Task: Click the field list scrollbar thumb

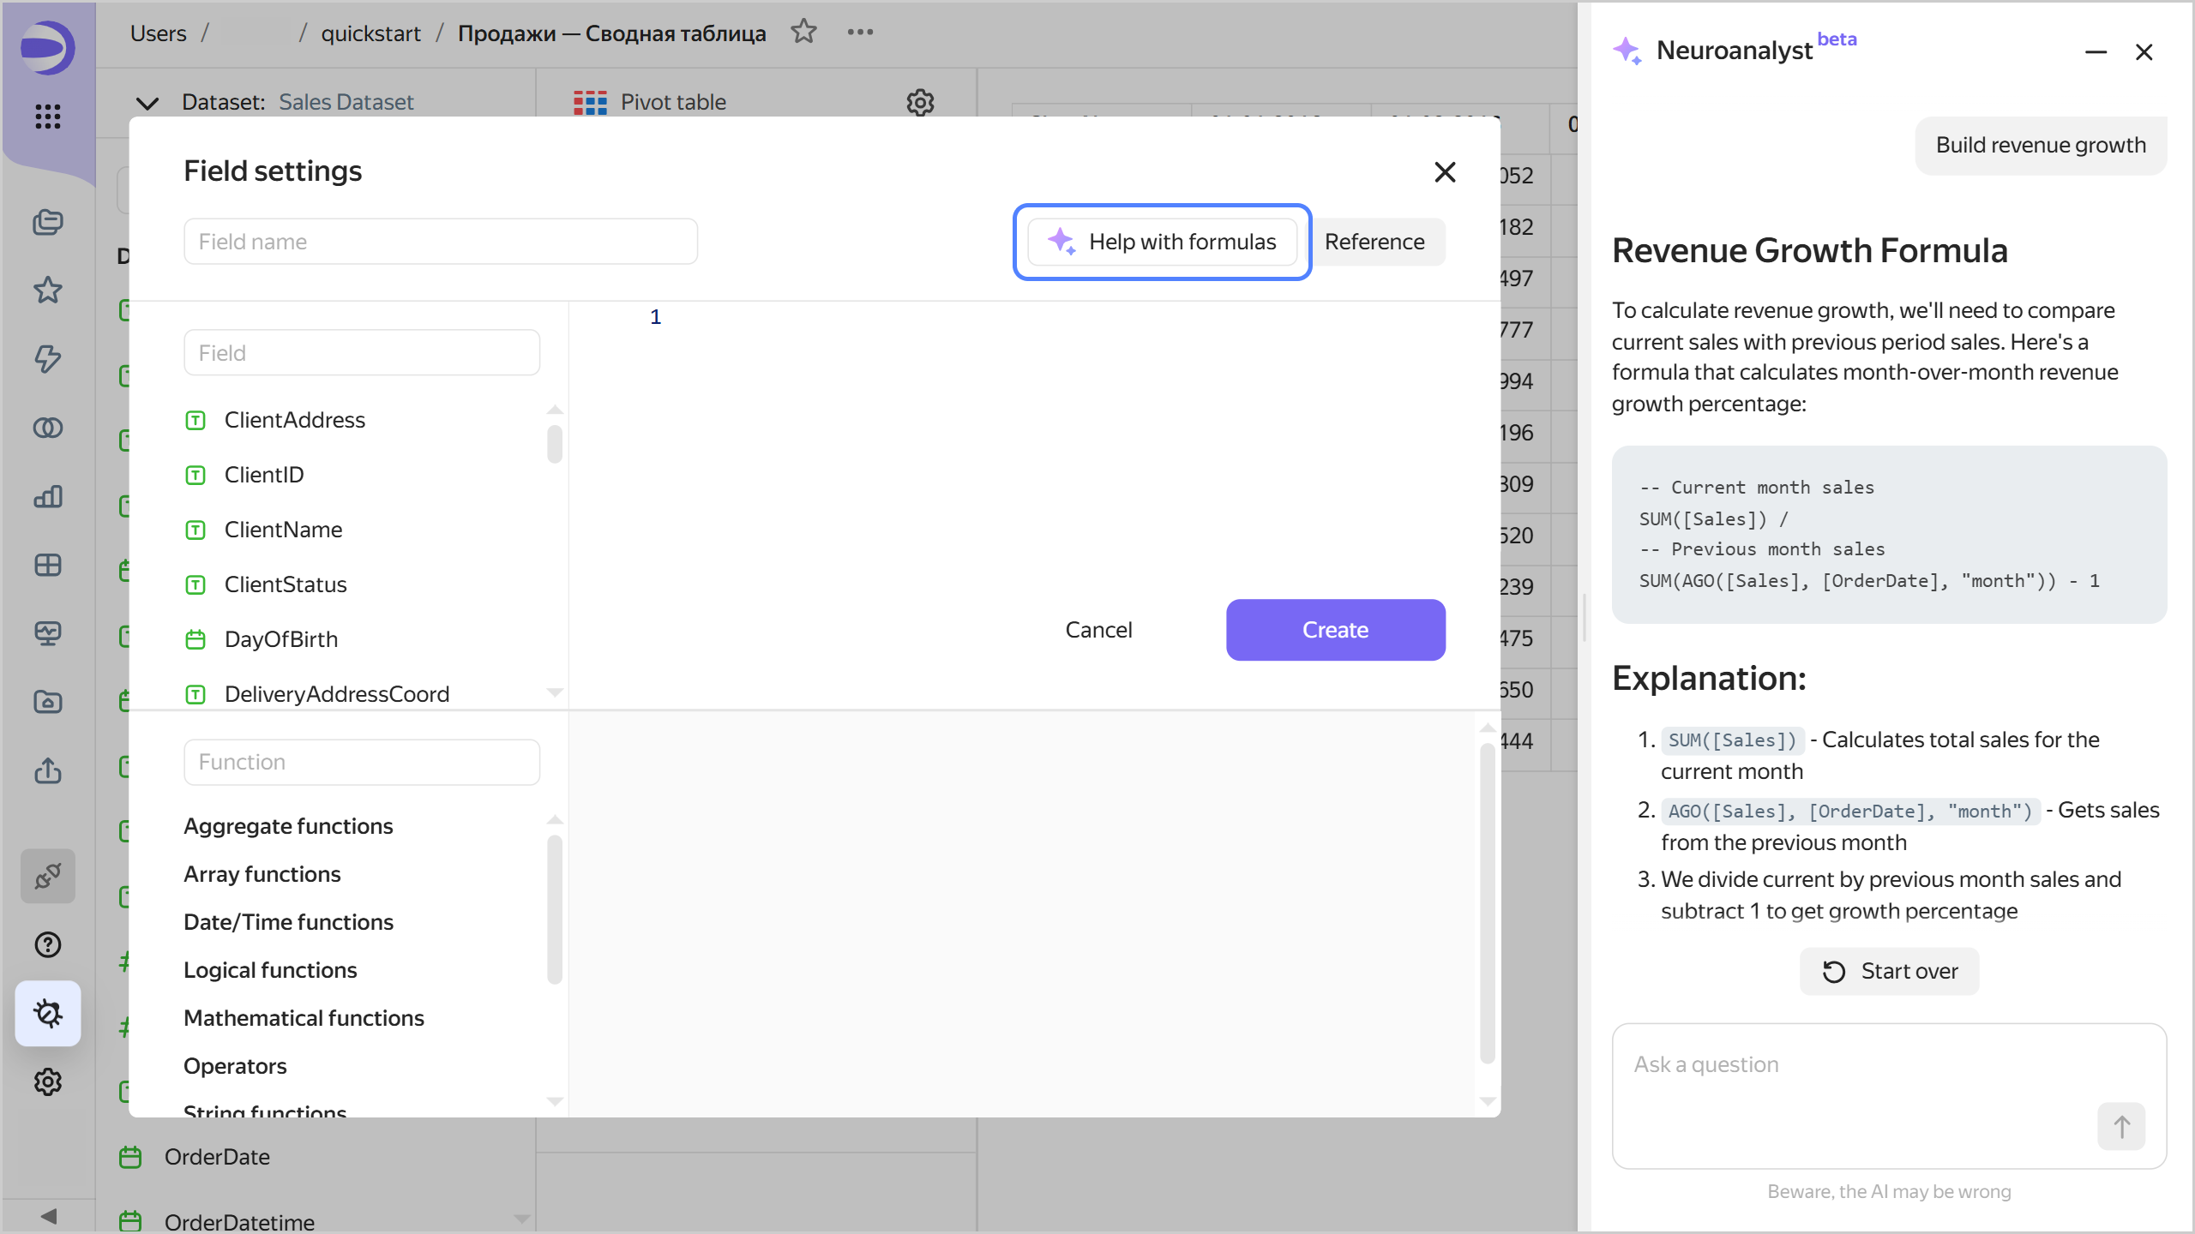Action: pyautogui.click(x=555, y=444)
